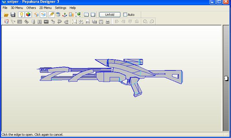This screenshot has width=231, height=138.
Task: Minimize the Pepakura Designer window
Action: pos(212,2)
